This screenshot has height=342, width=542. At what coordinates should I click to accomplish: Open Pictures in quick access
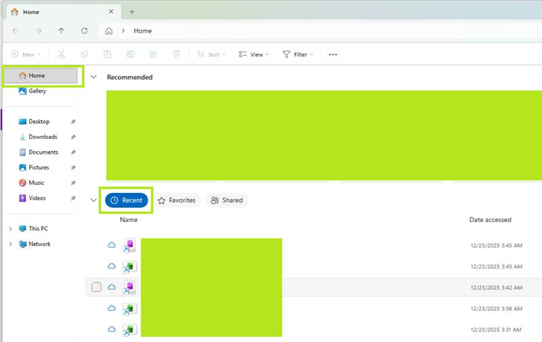click(x=39, y=167)
